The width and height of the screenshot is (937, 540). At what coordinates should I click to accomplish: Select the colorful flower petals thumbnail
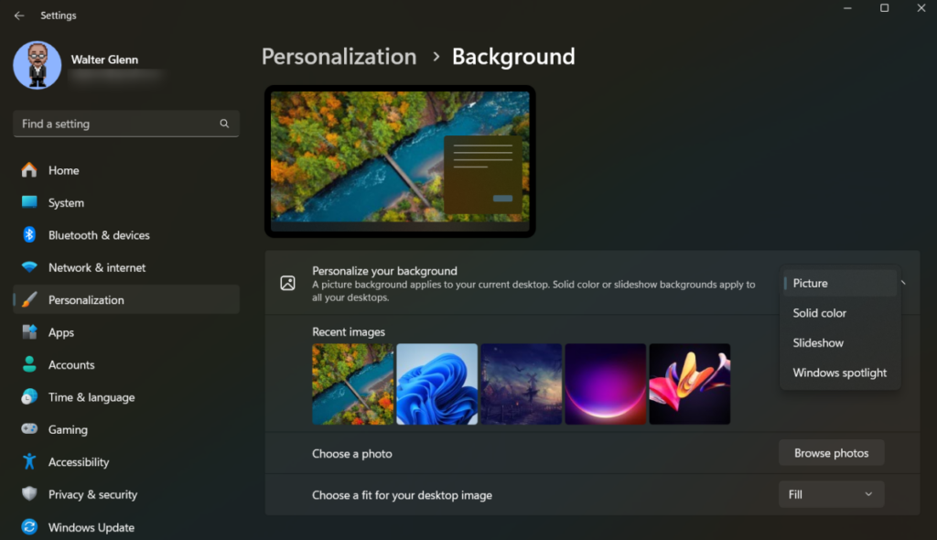tap(690, 383)
